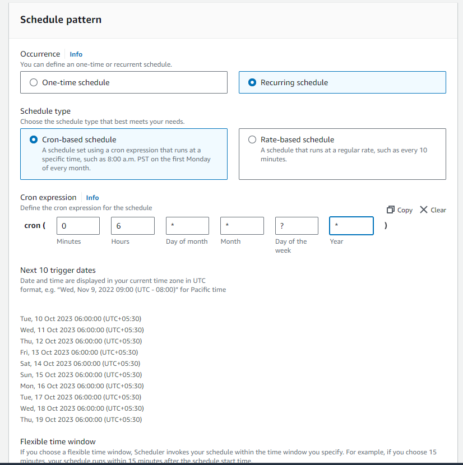This screenshot has width=463, height=465.
Task: Click the One-time schedule label text
Action: (76, 82)
